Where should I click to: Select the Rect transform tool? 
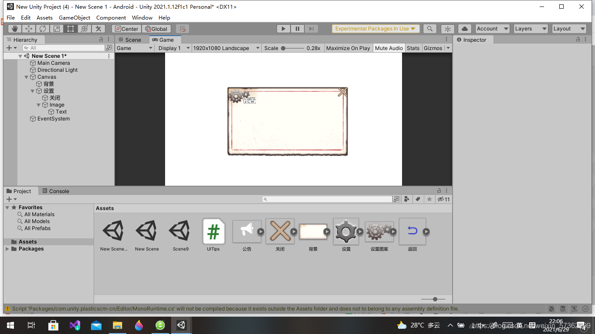point(71,29)
